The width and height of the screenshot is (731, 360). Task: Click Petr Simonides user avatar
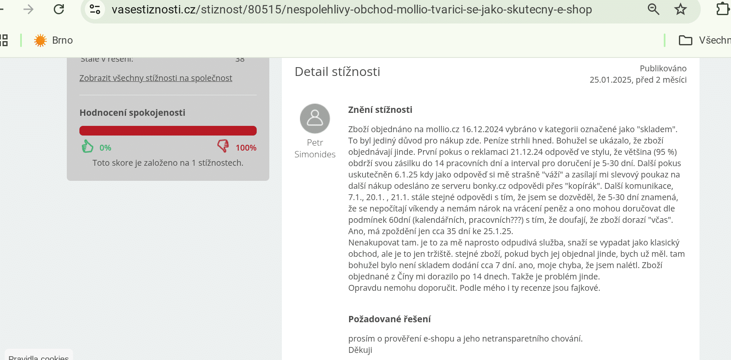(x=315, y=118)
